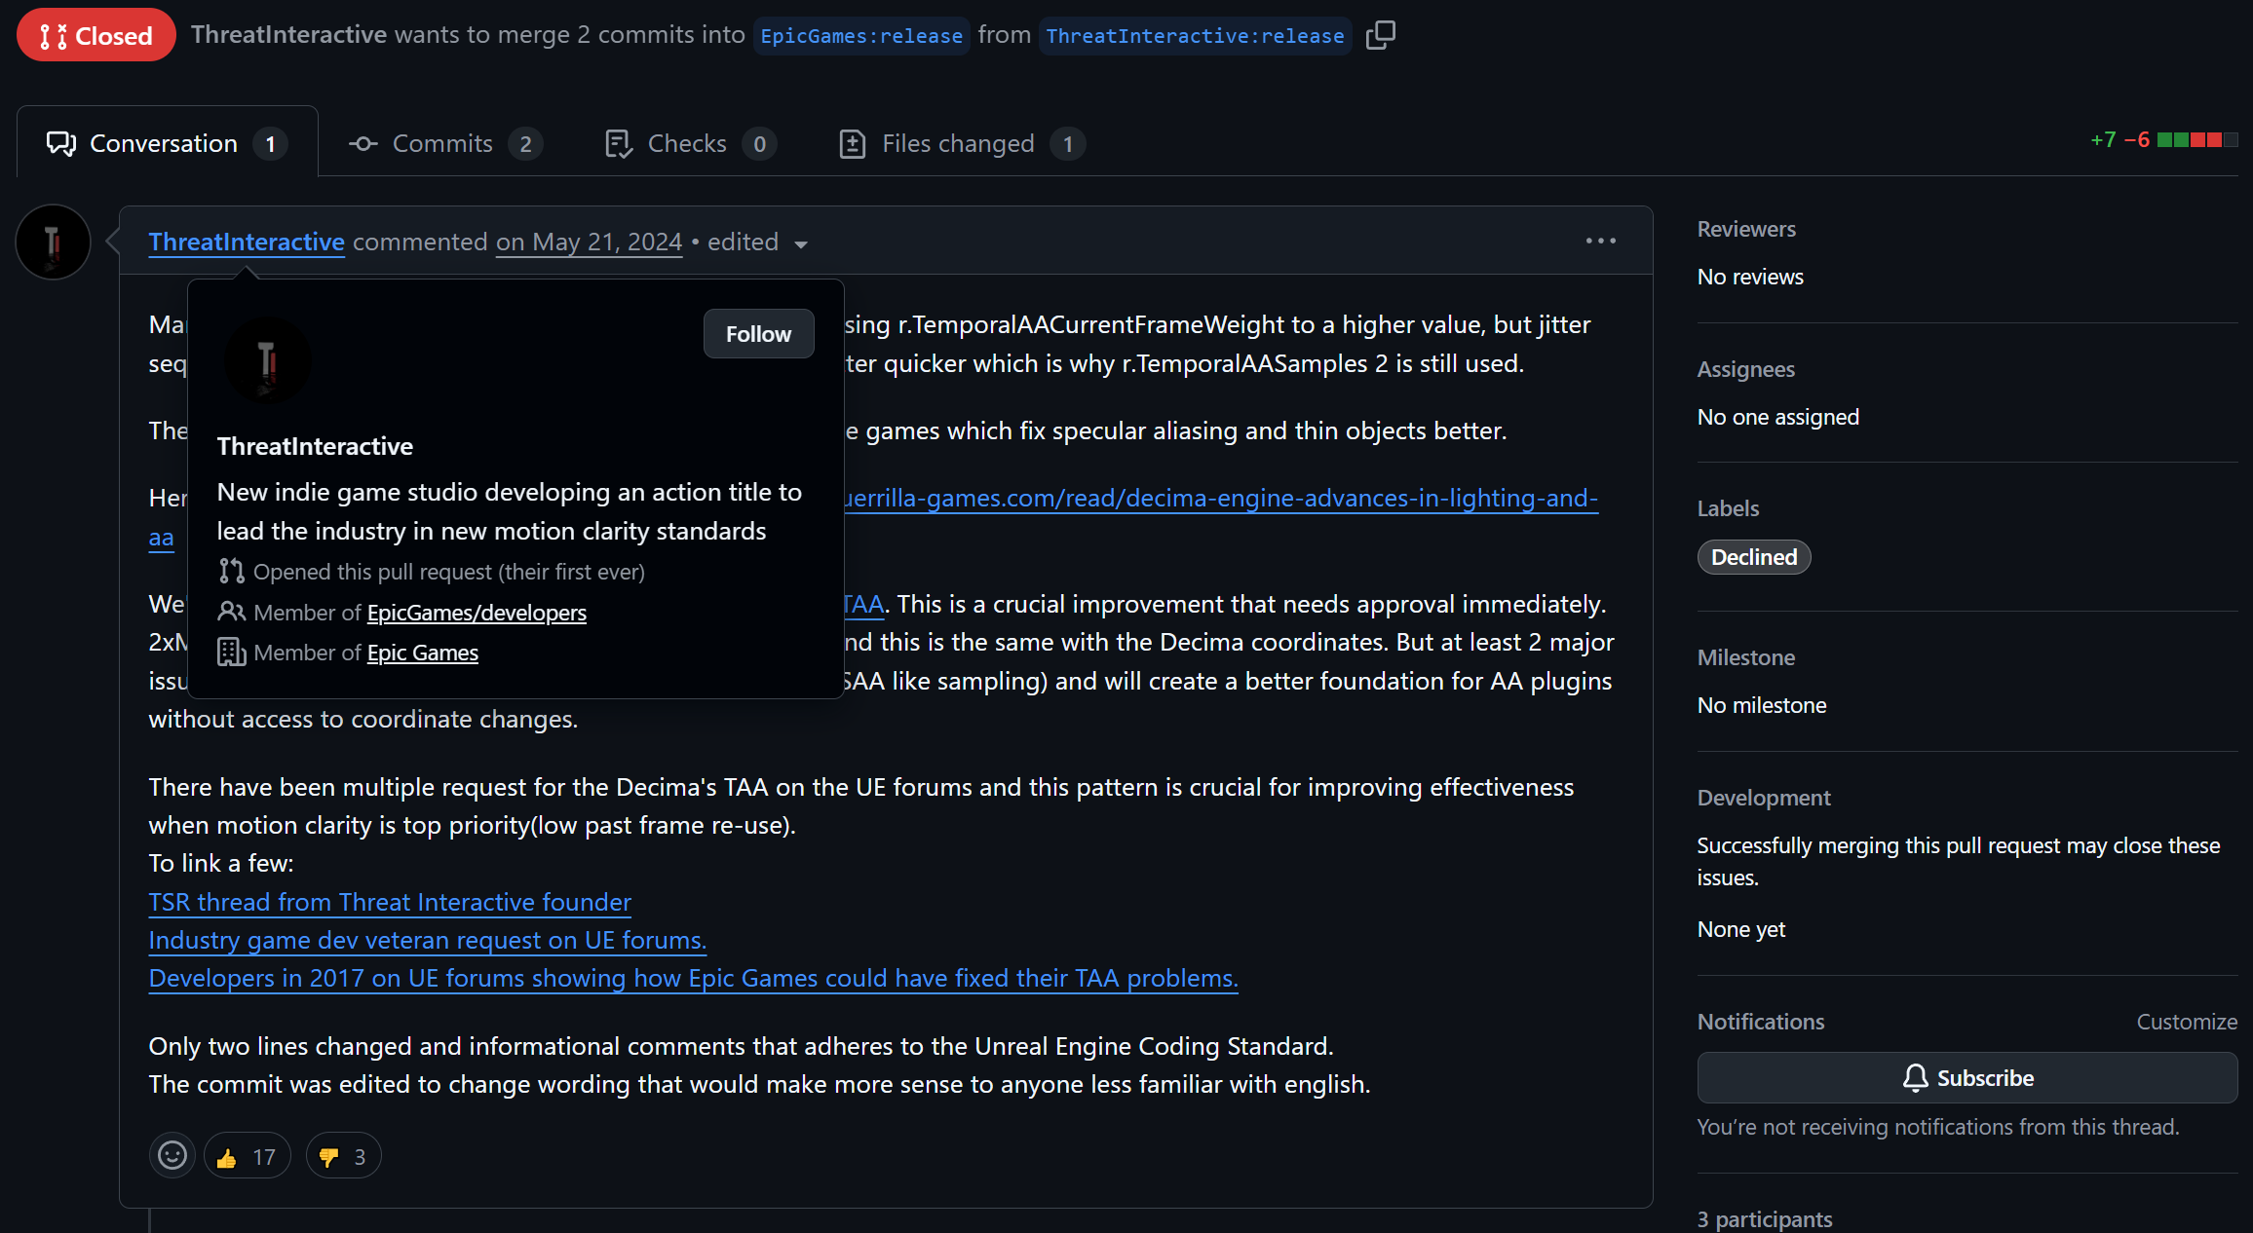Open the Files changed tab
Viewport: 2253px width, 1233px height.
coord(959,144)
